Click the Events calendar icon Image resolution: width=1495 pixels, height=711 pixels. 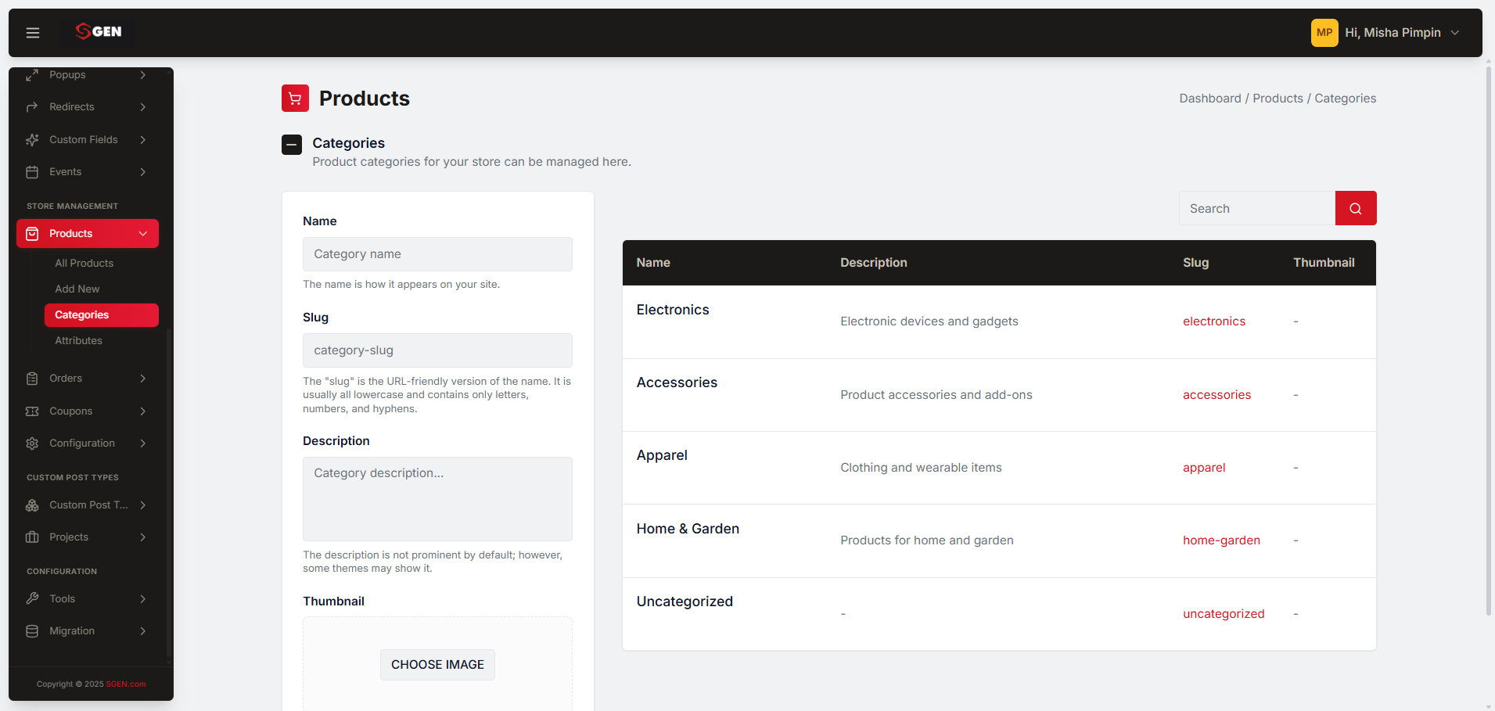(x=32, y=172)
